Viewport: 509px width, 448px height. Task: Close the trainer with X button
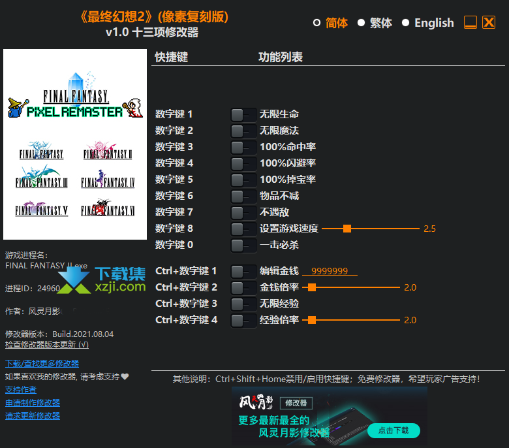pyautogui.click(x=489, y=22)
